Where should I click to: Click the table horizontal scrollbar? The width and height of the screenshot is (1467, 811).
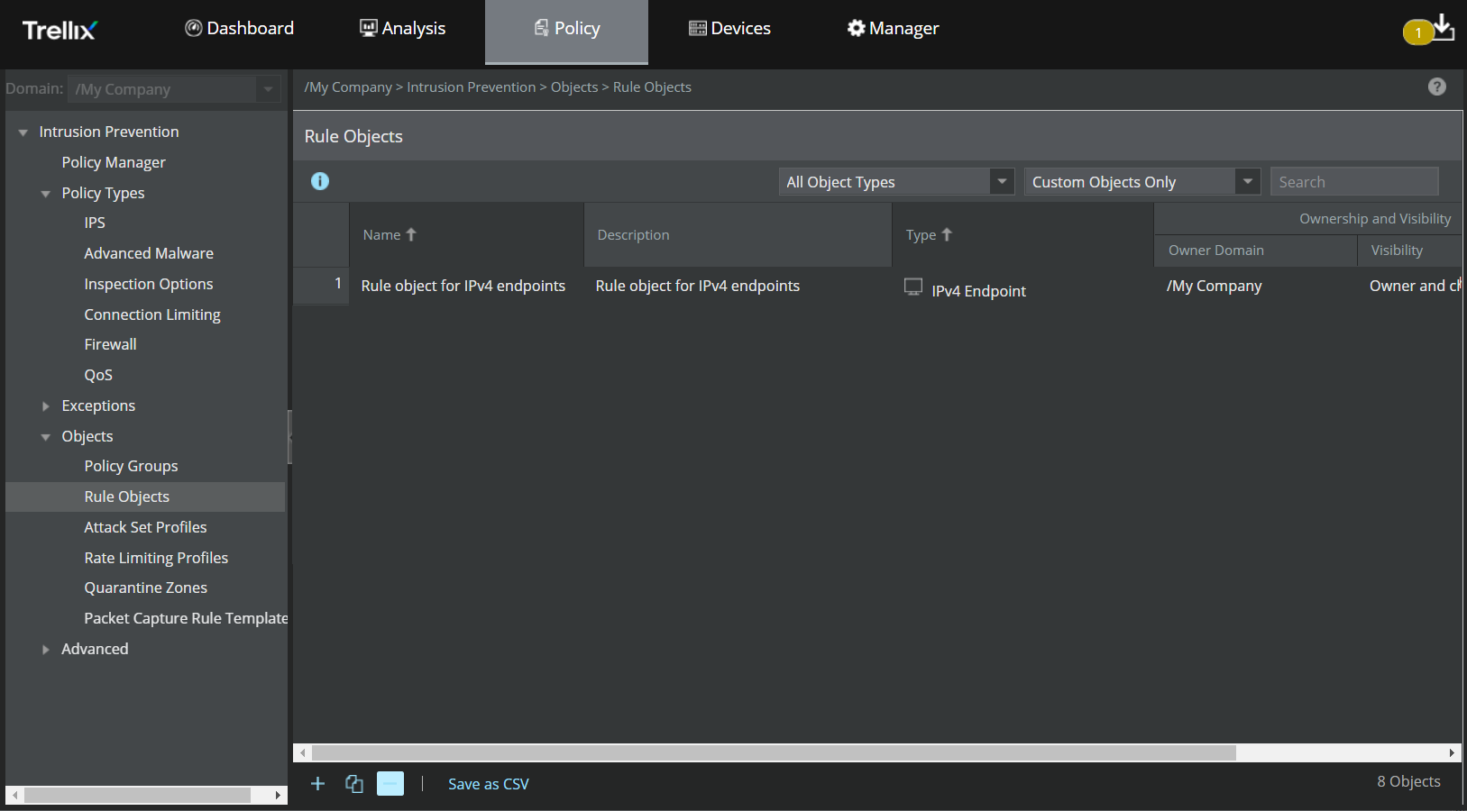tap(774, 752)
